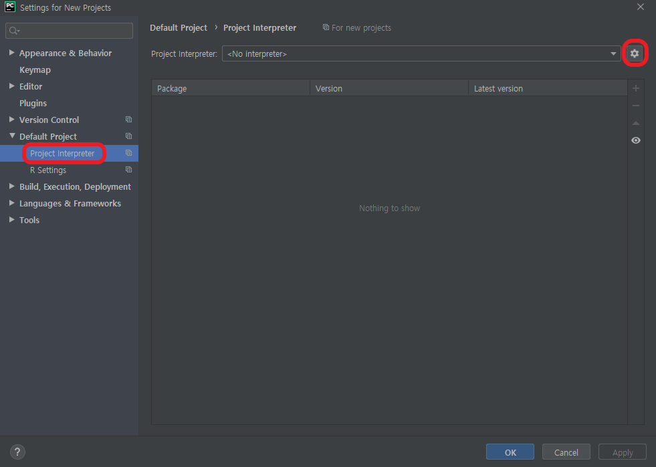The width and height of the screenshot is (656, 467).
Task: Click the copy icon beside Version Control
Action: pos(128,120)
